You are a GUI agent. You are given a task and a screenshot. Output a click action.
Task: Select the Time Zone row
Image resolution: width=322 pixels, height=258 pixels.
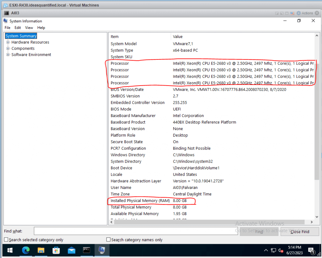click(x=212, y=194)
